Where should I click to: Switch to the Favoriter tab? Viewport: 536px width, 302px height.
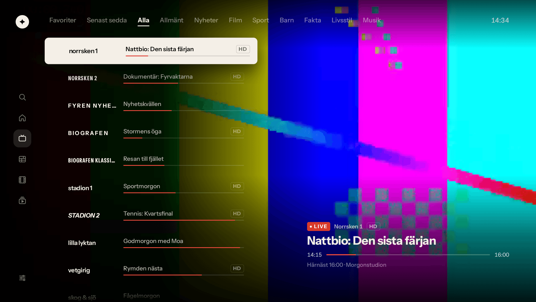pyautogui.click(x=63, y=20)
